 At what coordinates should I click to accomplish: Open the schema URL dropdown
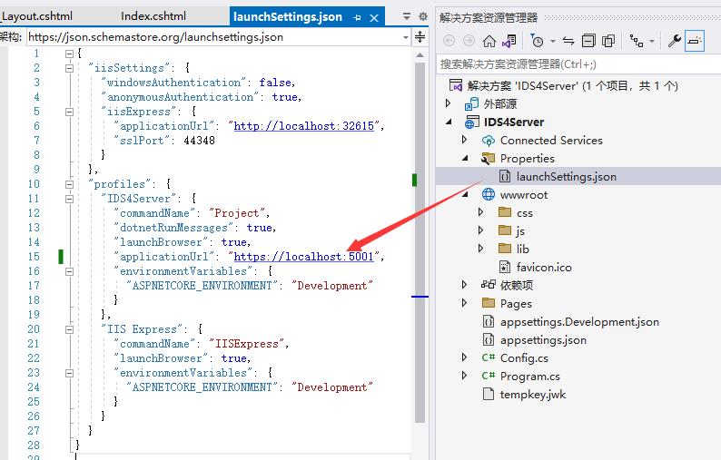pos(405,37)
